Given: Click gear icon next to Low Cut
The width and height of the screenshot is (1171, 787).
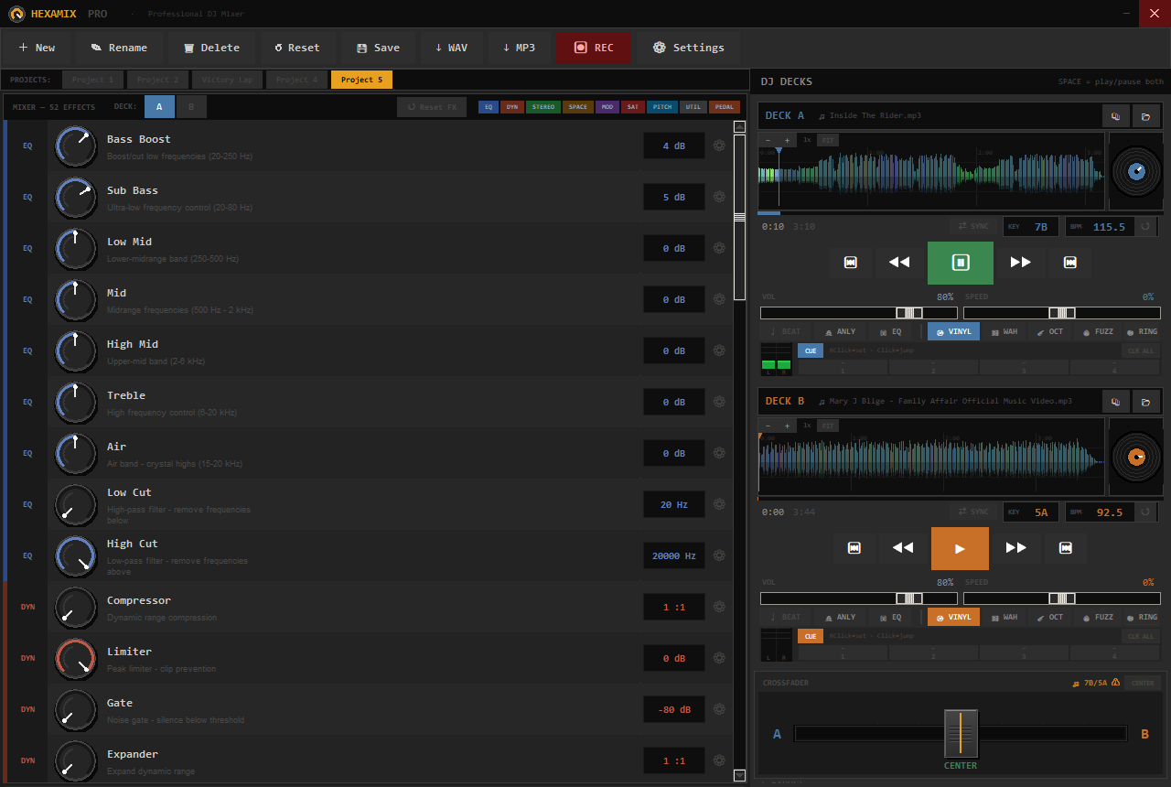Looking at the screenshot, I should point(719,504).
